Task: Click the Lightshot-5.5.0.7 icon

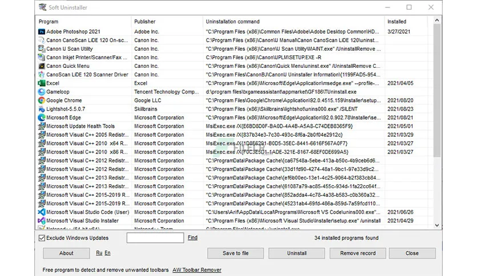Action: [42, 109]
